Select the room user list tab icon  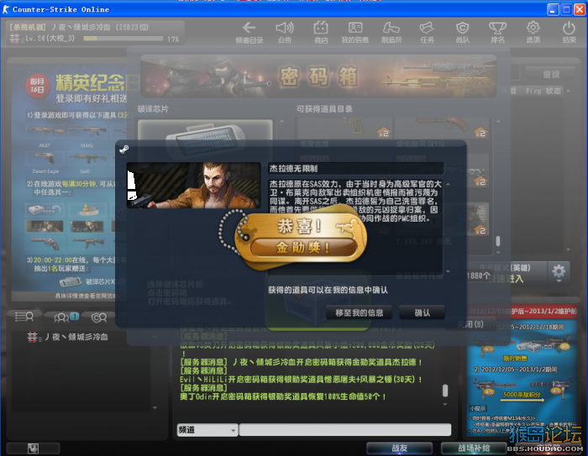(x=24, y=317)
